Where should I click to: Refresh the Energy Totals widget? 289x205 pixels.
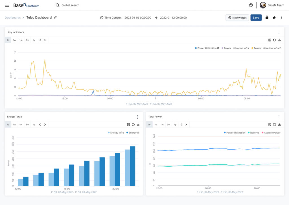[x=133, y=124]
